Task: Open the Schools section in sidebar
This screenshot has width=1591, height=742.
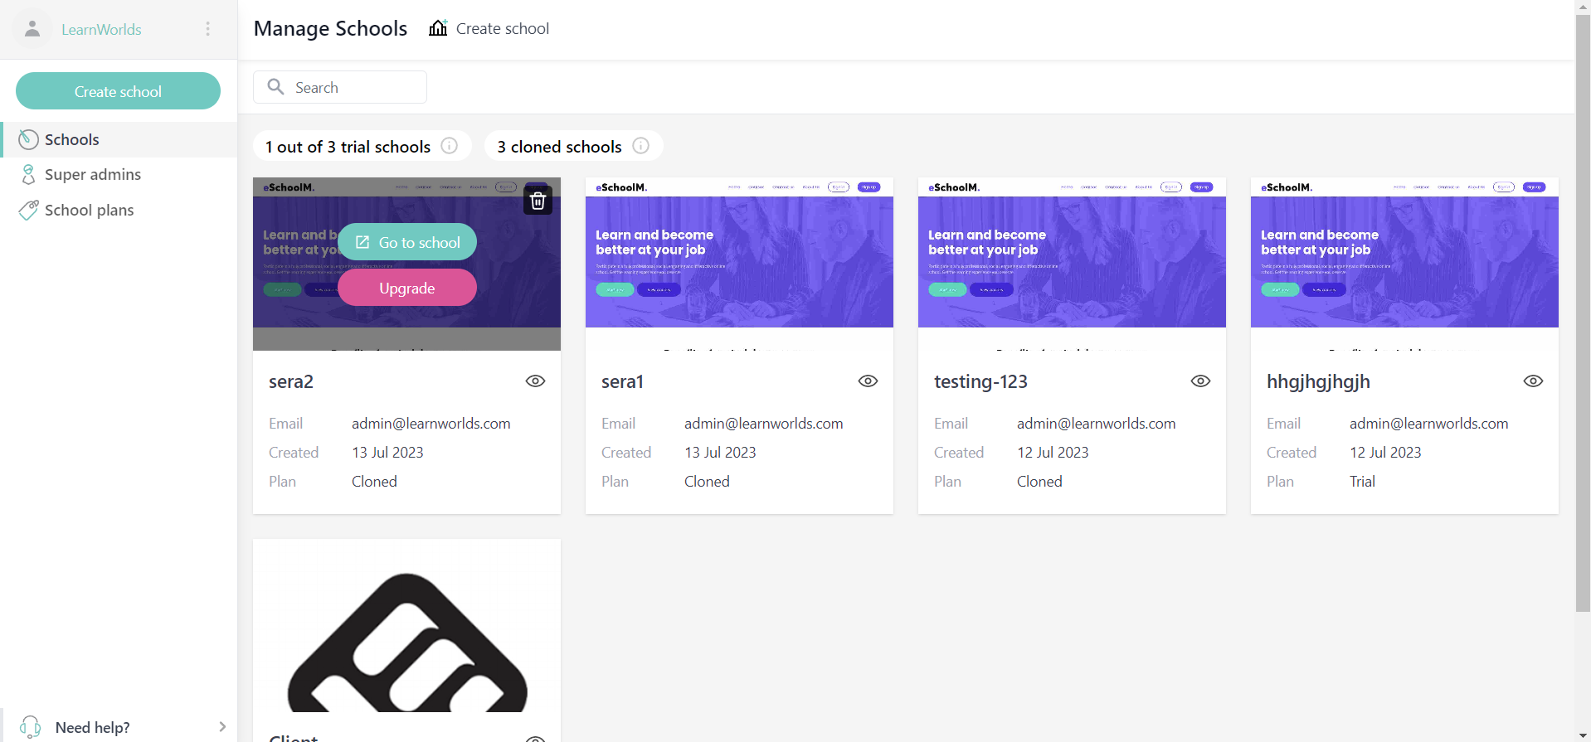Action: click(x=72, y=139)
